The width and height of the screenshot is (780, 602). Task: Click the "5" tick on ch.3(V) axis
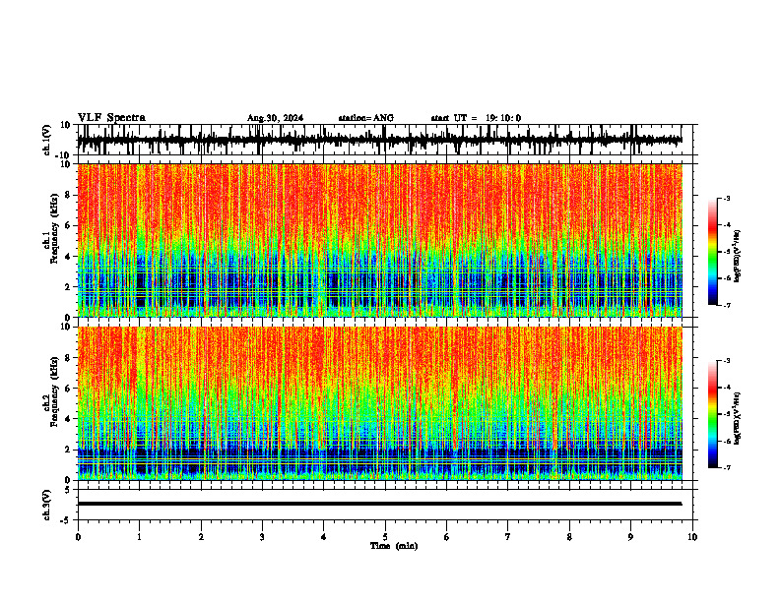pos(68,490)
